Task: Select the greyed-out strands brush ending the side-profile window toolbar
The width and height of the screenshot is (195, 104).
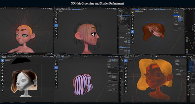Action: click(56, 38)
